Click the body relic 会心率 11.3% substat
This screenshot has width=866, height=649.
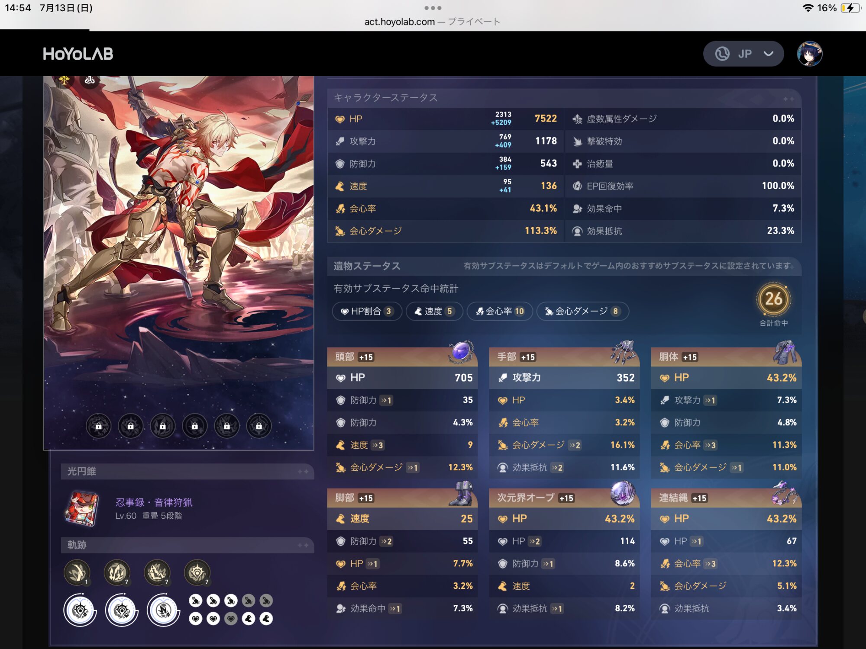point(726,445)
